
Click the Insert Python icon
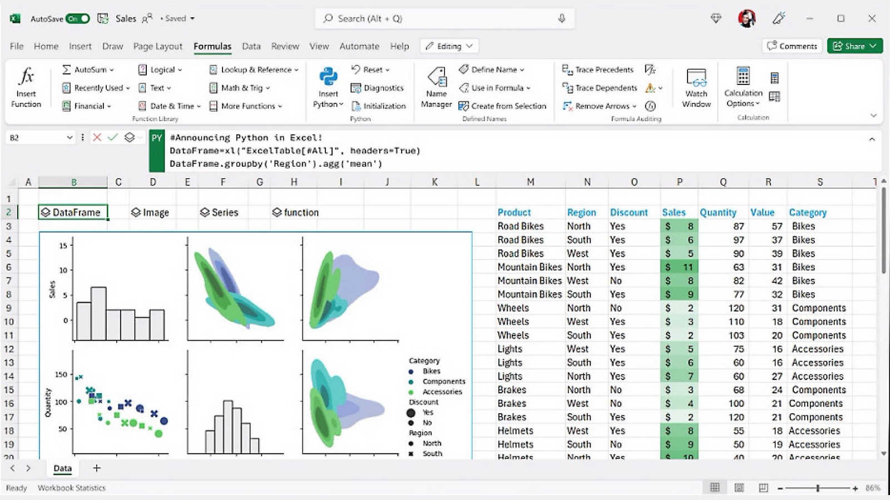click(x=328, y=76)
